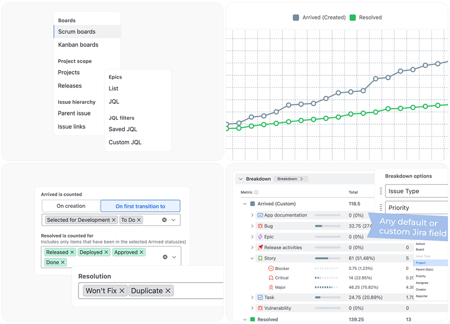Image resolution: width=450 pixels, height=324 pixels.
Task: Clear all Arrived statuses
Action: 164,220
